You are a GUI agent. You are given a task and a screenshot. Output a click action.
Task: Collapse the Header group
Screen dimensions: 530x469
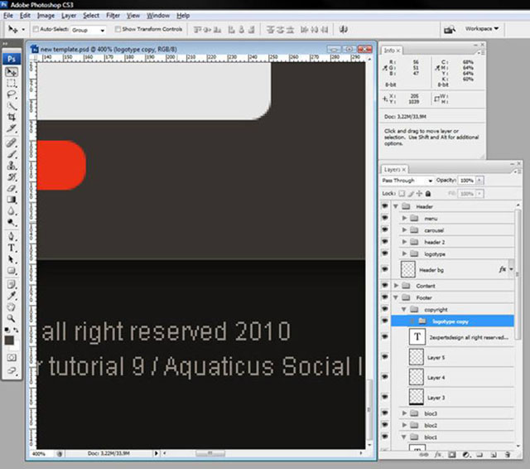396,206
